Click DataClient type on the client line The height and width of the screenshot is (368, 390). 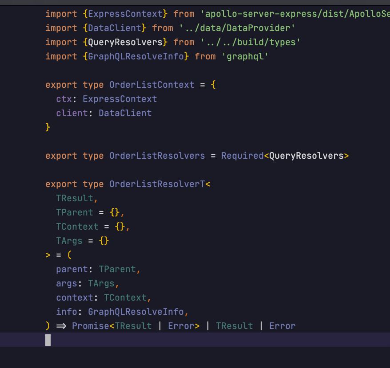[125, 113]
